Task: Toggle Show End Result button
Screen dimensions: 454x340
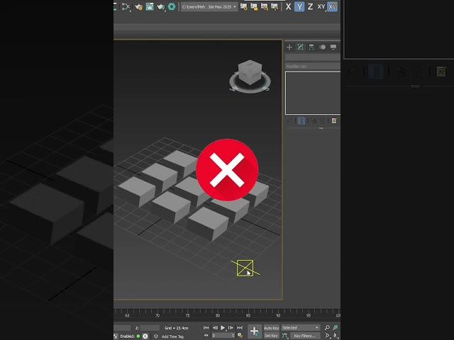Action: coord(301,121)
